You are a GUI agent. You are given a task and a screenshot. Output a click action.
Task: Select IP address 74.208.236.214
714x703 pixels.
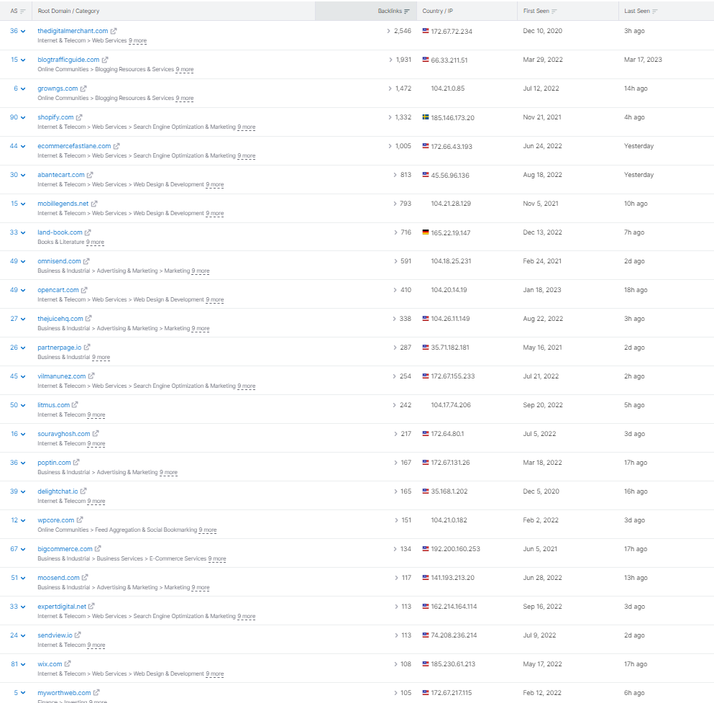coord(454,635)
